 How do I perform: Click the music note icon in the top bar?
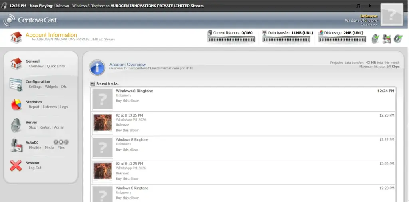click(358, 6)
